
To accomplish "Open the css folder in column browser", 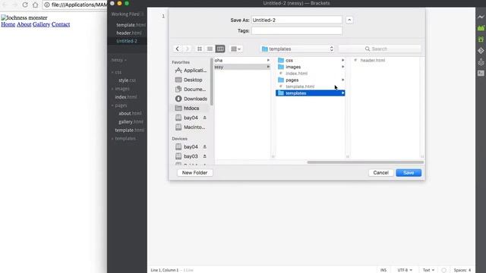I will click(311, 61).
